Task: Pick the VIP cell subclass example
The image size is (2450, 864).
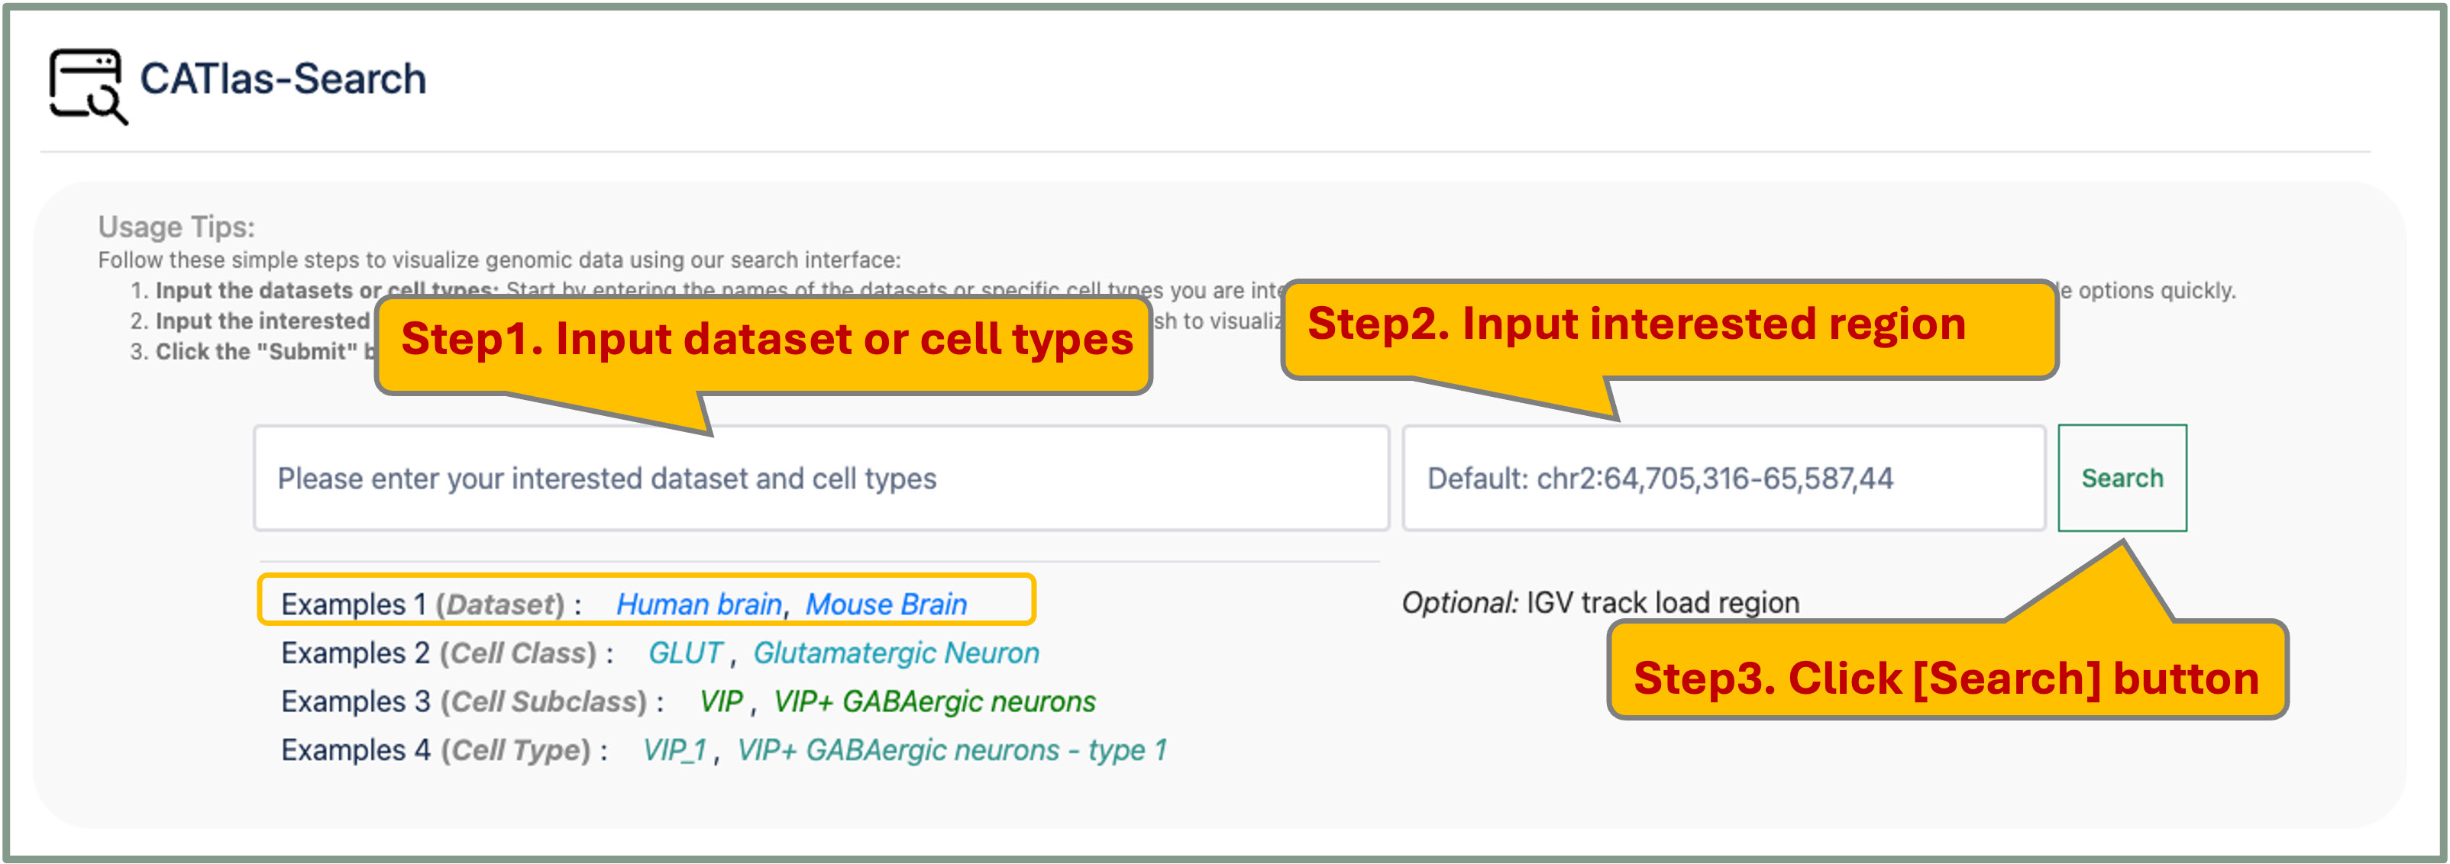Action: tap(721, 701)
